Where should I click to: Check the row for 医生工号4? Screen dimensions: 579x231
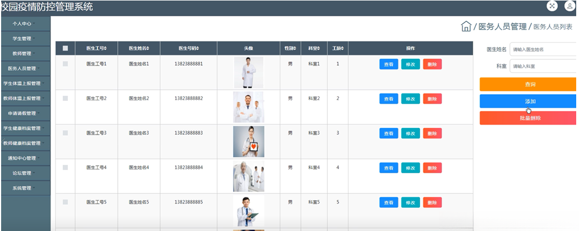click(x=66, y=168)
